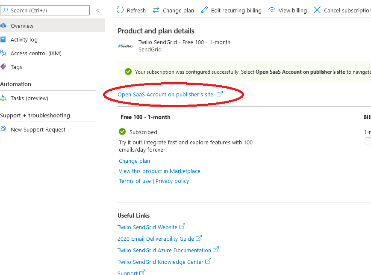Image resolution: width=371 pixels, height=275 pixels.
Task: Click the SendGrid logo thumbnail
Action: click(x=125, y=46)
